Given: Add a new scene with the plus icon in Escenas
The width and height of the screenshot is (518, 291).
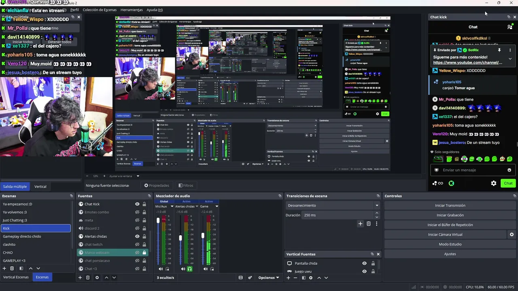Looking at the screenshot, I should pos(4,268).
